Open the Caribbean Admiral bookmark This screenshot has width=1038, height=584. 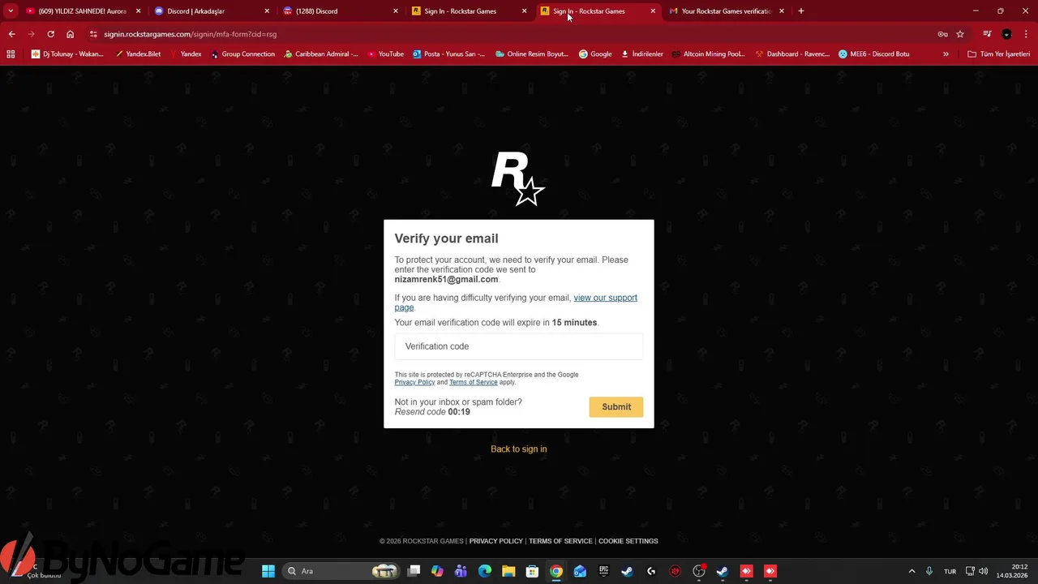click(320, 54)
